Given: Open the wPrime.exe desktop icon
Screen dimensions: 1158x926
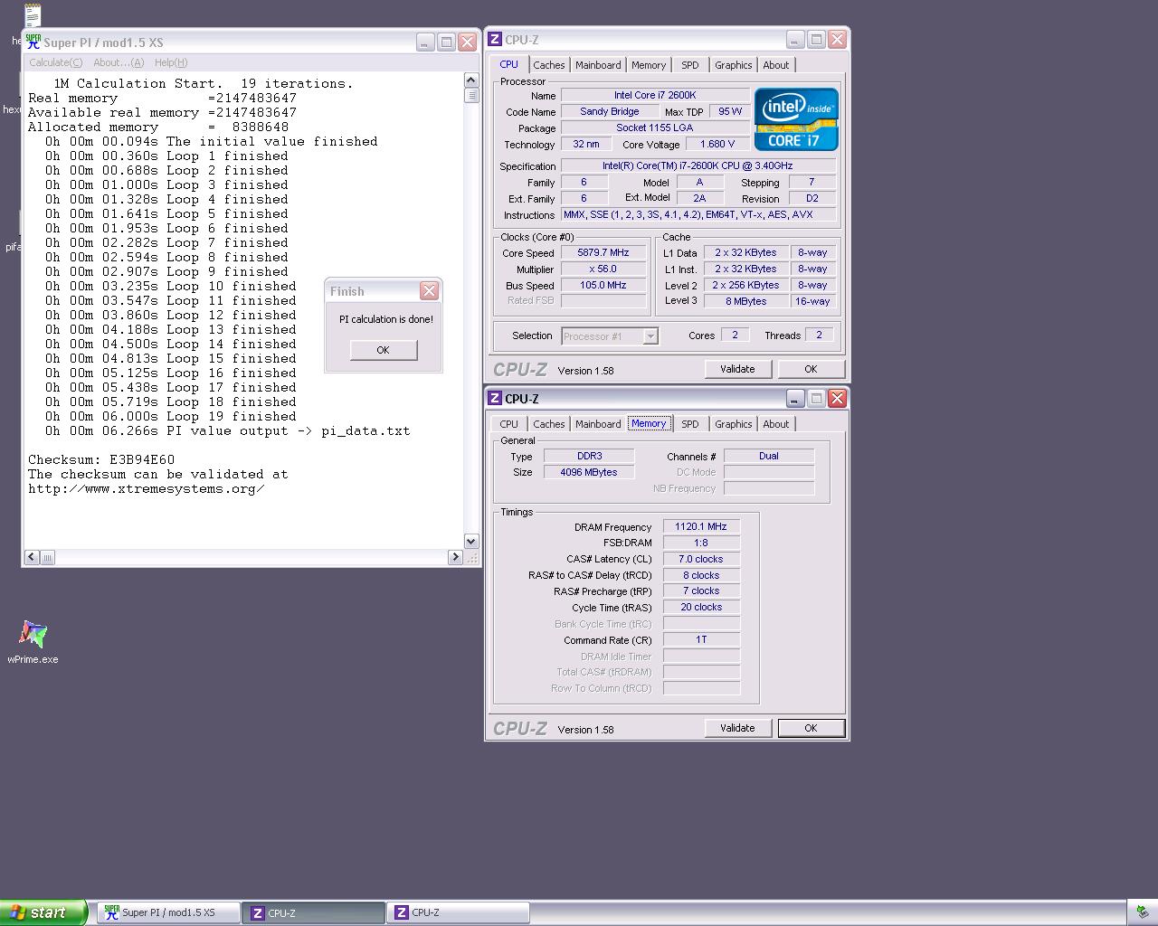Looking at the screenshot, I should (x=33, y=636).
